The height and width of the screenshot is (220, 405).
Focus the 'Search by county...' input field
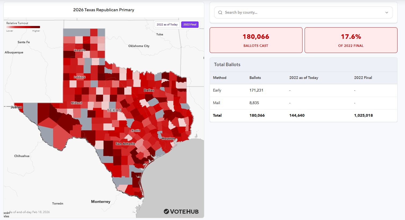[301, 13]
